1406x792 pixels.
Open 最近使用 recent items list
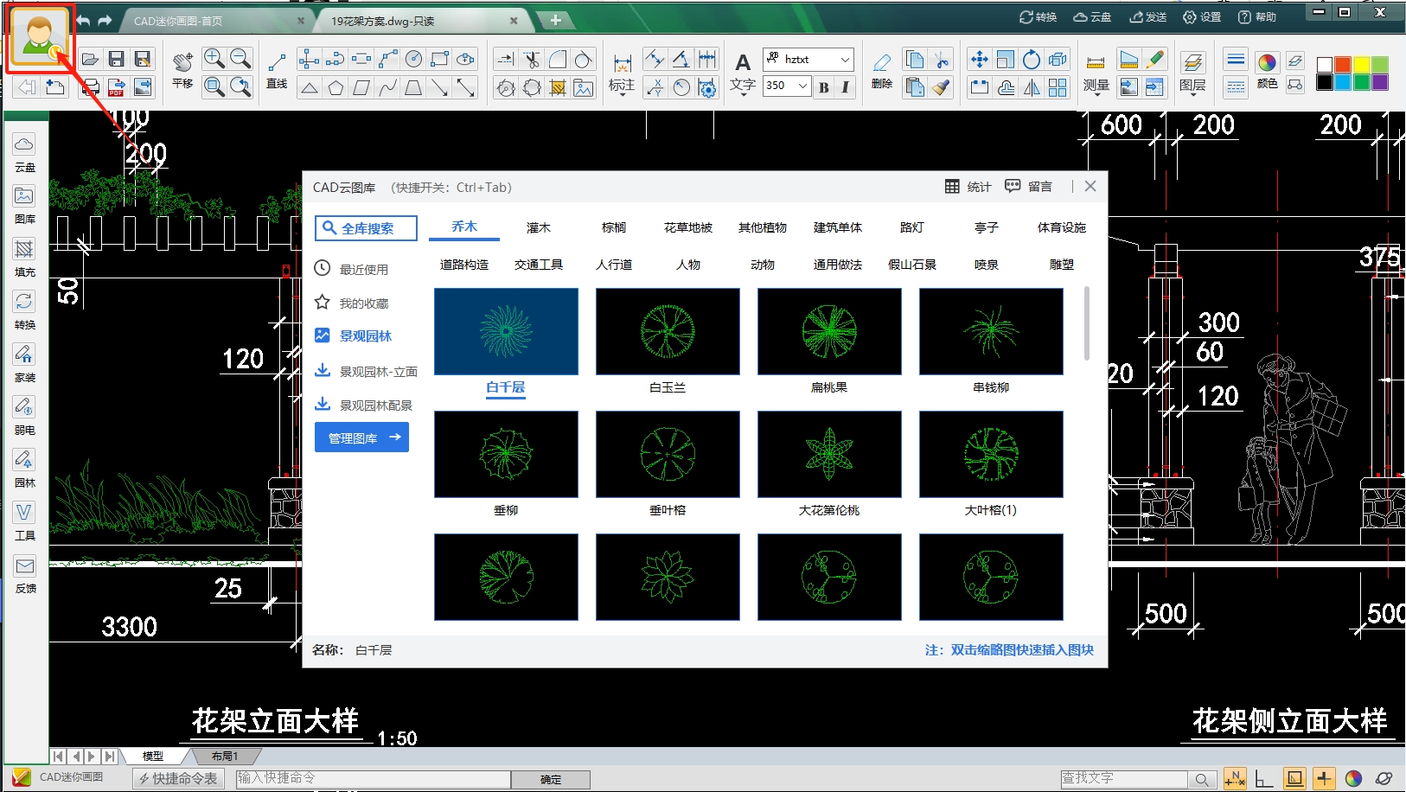(x=352, y=269)
